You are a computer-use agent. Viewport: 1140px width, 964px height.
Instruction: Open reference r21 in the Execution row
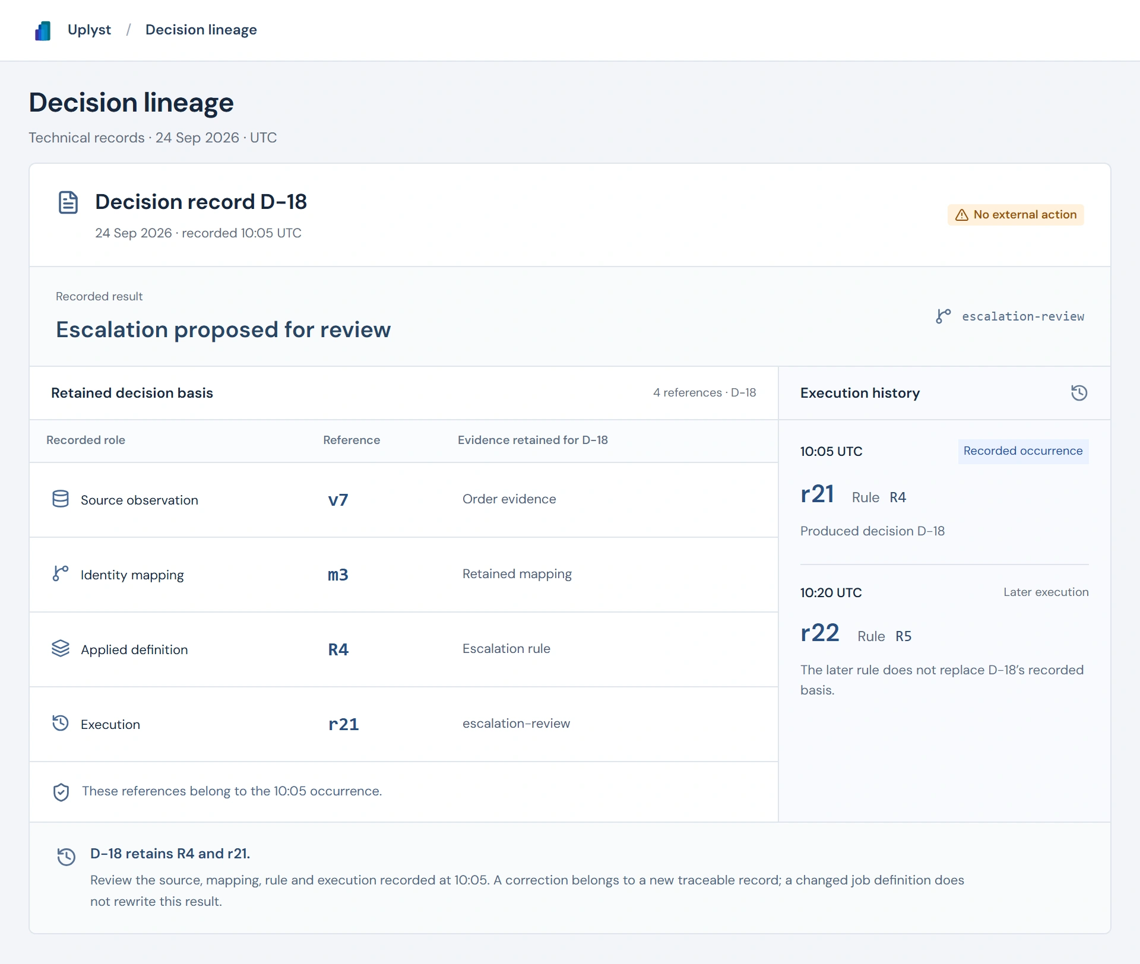344,724
